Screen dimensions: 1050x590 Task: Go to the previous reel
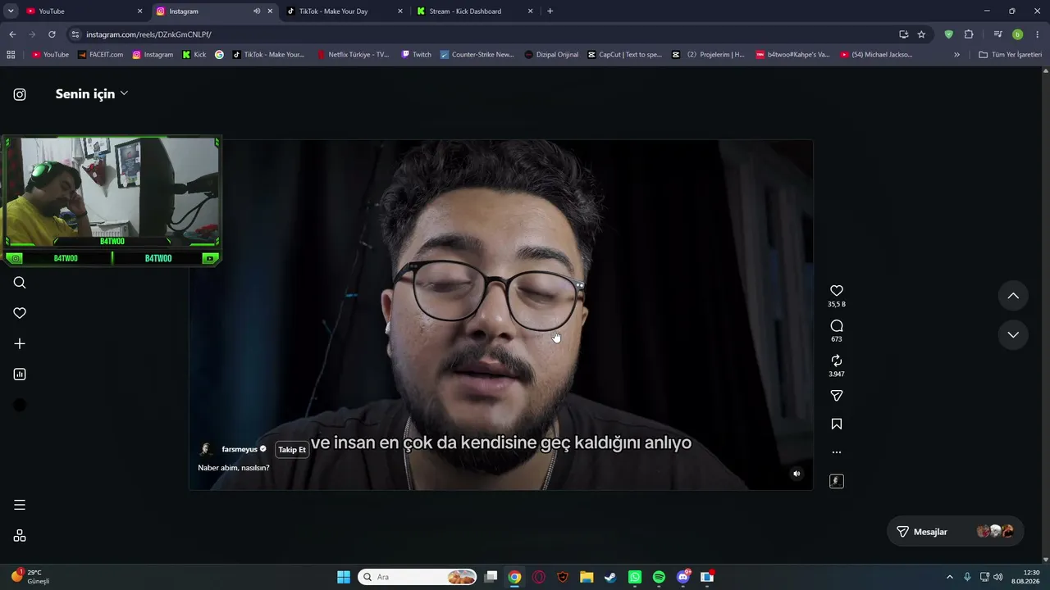pyautogui.click(x=1013, y=296)
